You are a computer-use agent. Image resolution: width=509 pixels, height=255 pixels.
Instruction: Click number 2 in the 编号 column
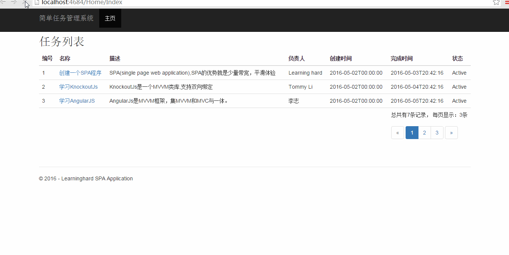pyautogui.click(x=44, y=87)
